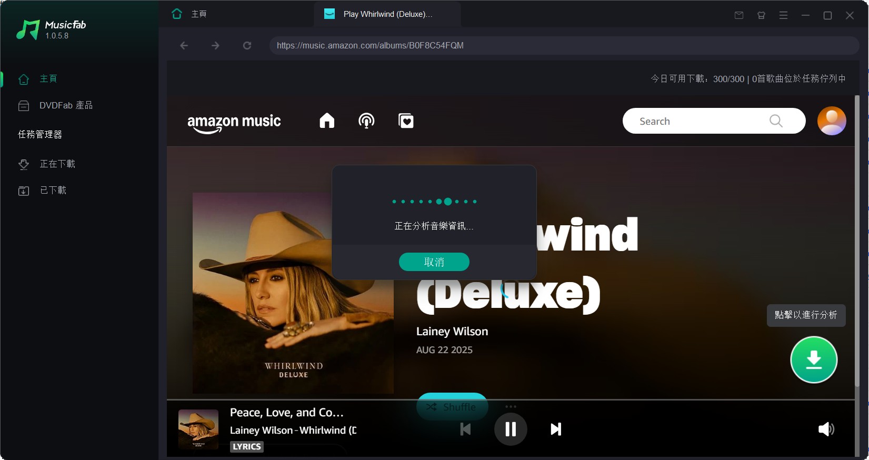Image resolution: width=869 pixels, height=460 pixels.
Task: Click Lainey Wilson - Whirlwind player text
Action: 293,431
